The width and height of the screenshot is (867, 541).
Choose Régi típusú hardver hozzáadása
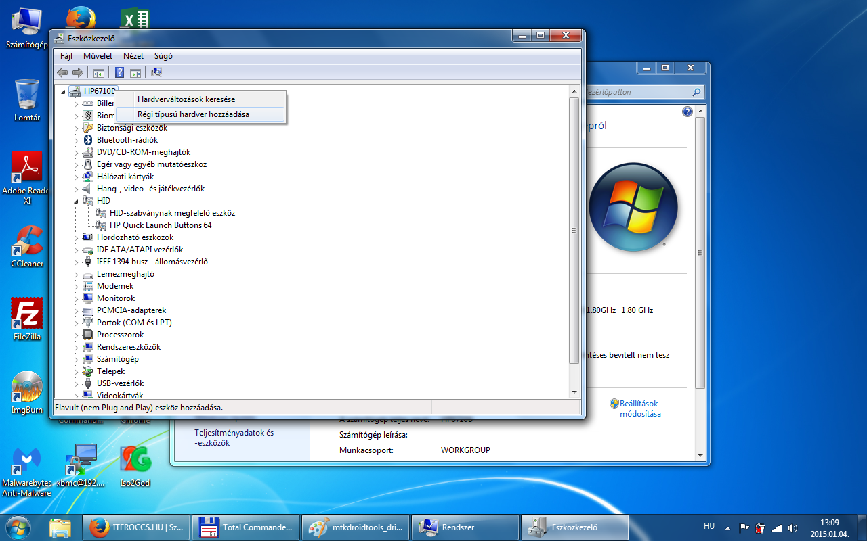coord(193,114)
